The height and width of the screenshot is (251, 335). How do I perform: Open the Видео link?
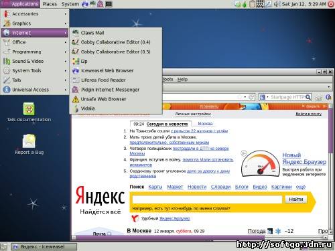pyautogui.click(x=260, y=187)
